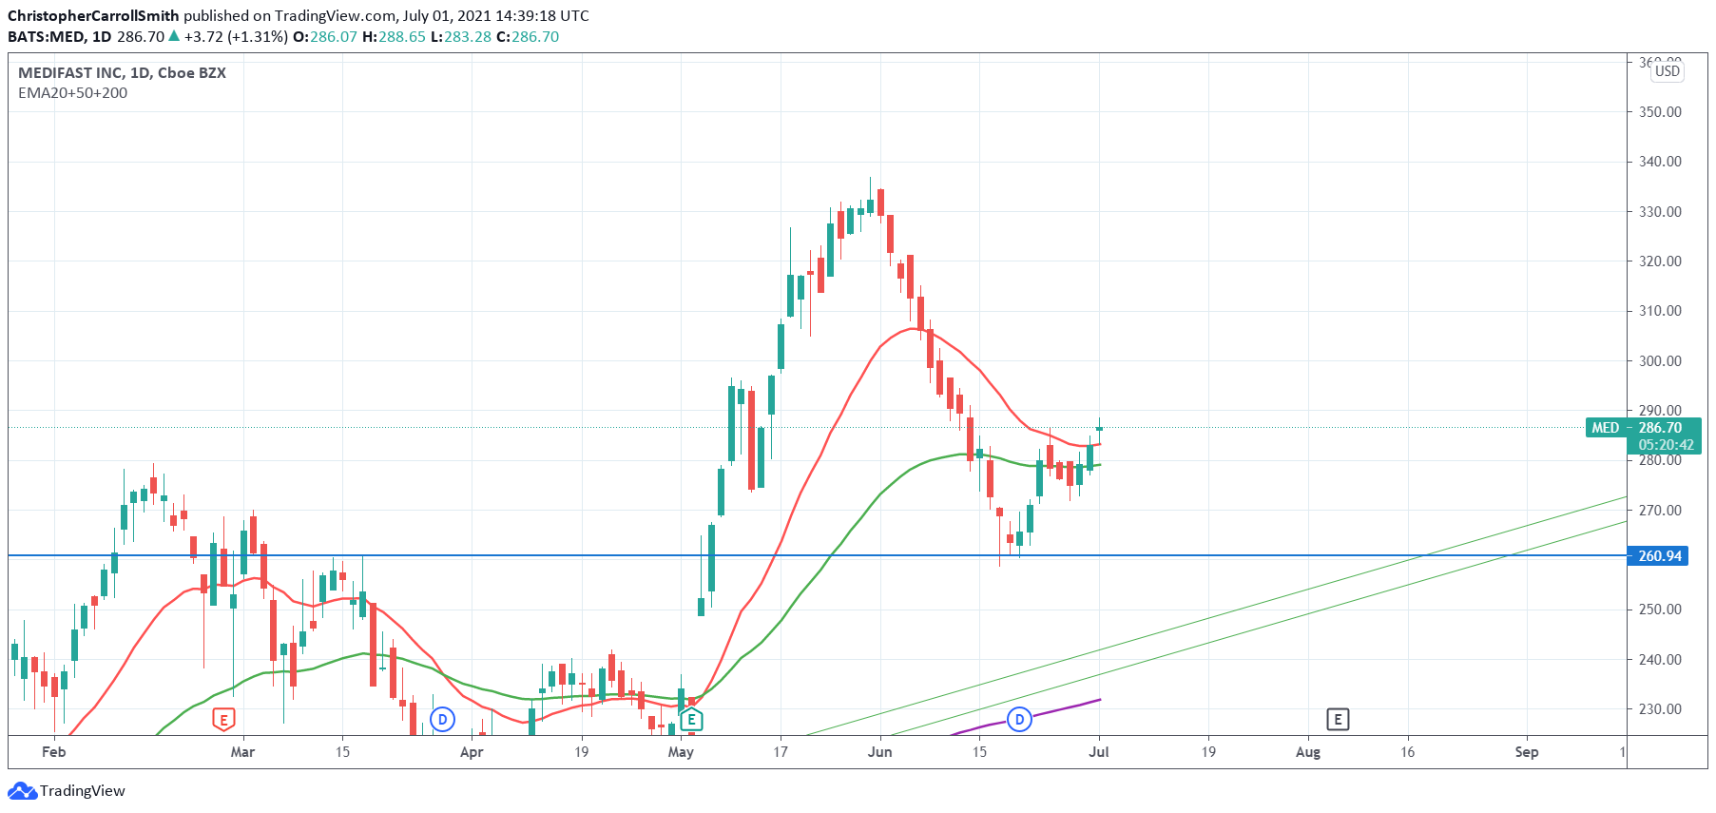Click the Mar label on the time axis
The width and height of the screenshot is (1716, 813).
(242, 752)
